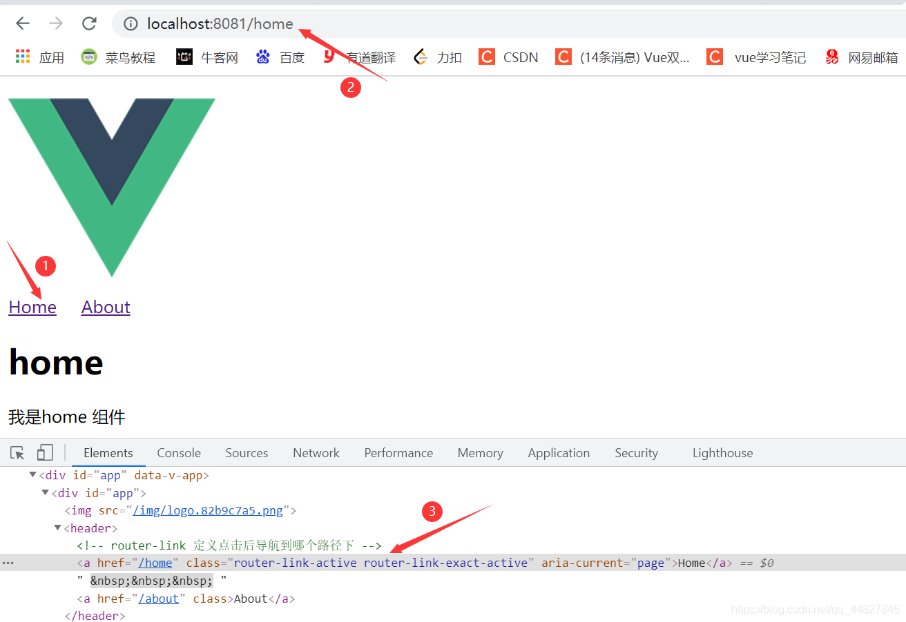
Task: Click the /about href link in DOM
Action: coord(159,599)
